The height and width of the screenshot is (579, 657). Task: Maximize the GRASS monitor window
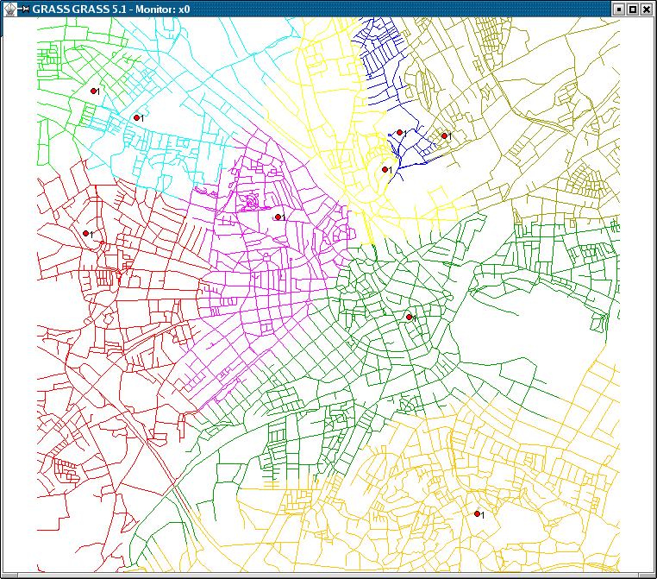[632, 9]
